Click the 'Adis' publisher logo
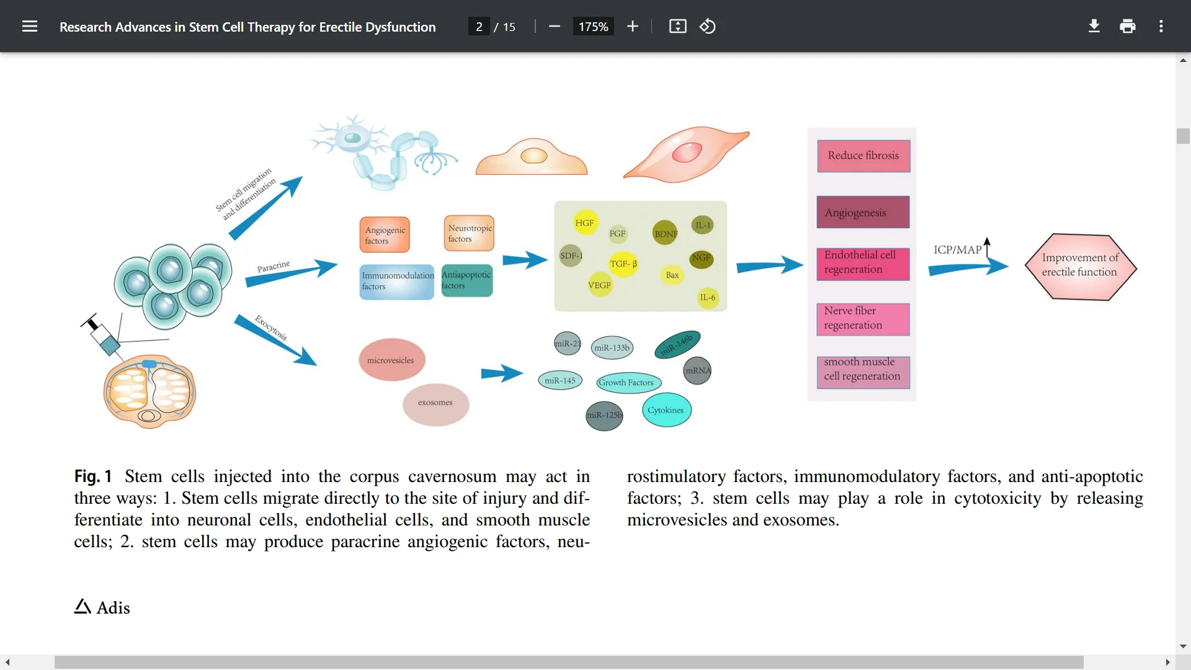 [102, 607]
